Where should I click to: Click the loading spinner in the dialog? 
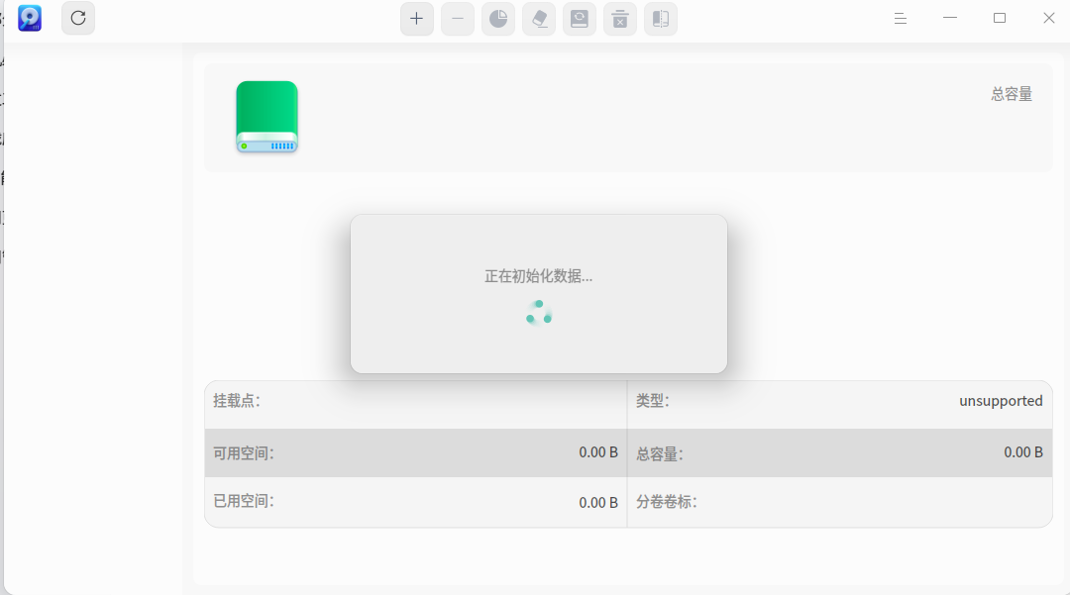tap(538, 313)
